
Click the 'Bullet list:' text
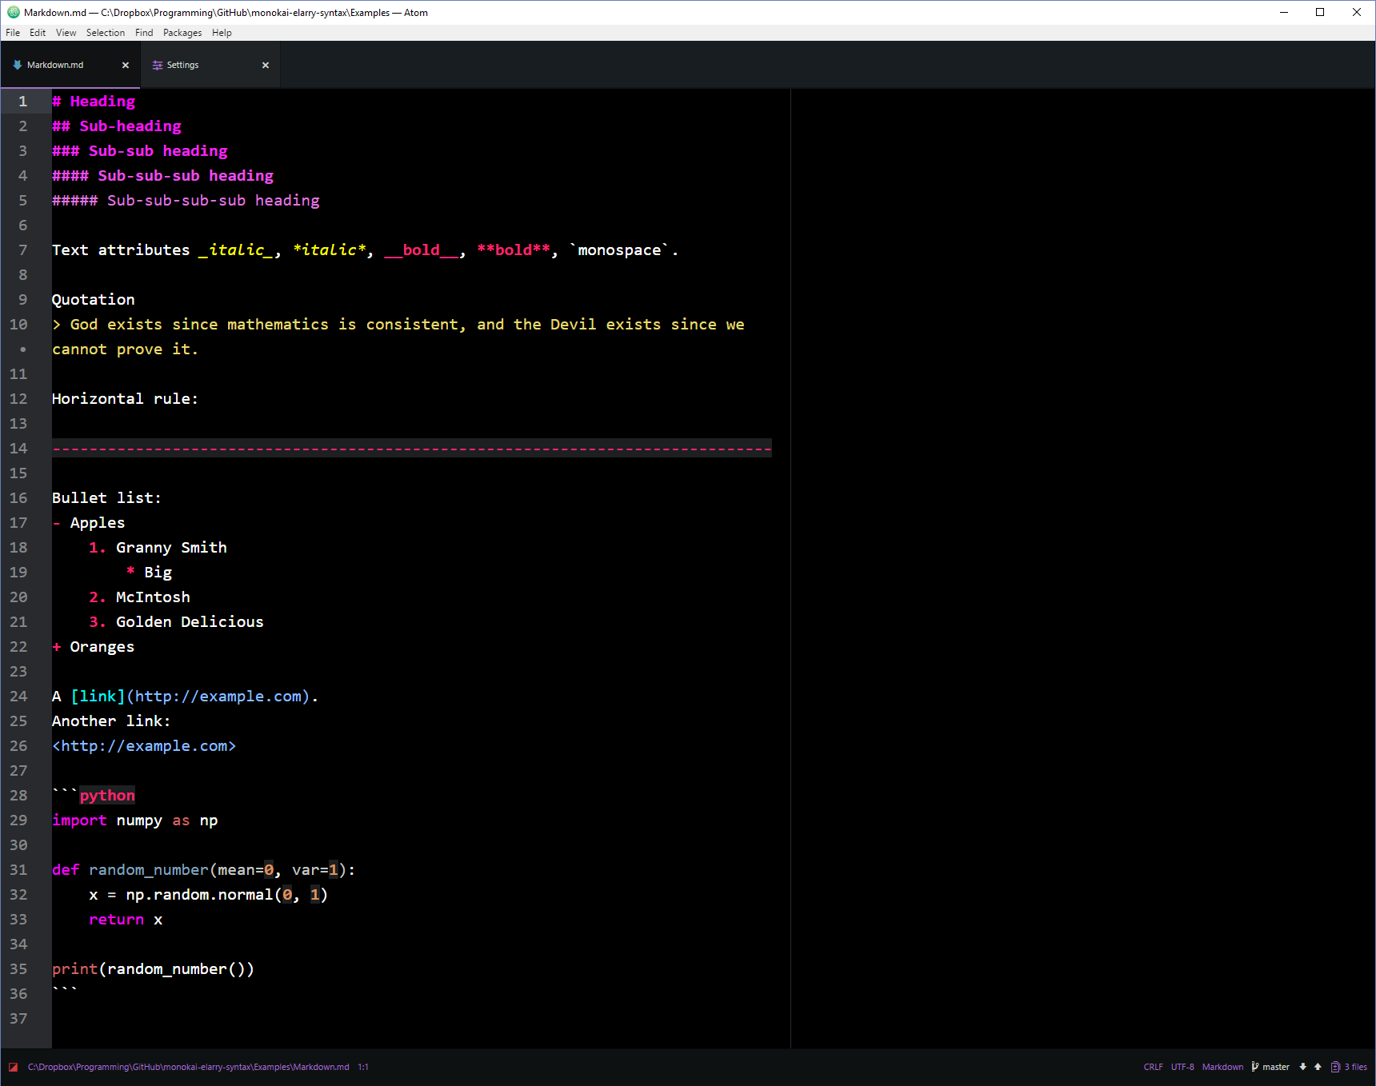[x=106, y=498]
